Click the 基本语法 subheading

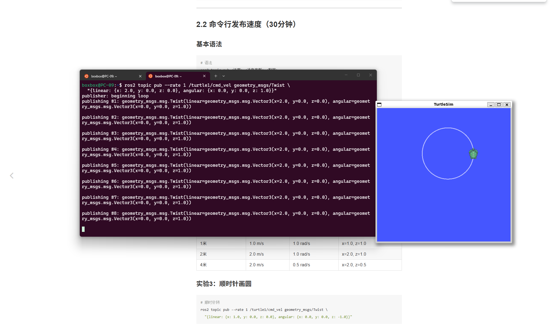[209, 44]
